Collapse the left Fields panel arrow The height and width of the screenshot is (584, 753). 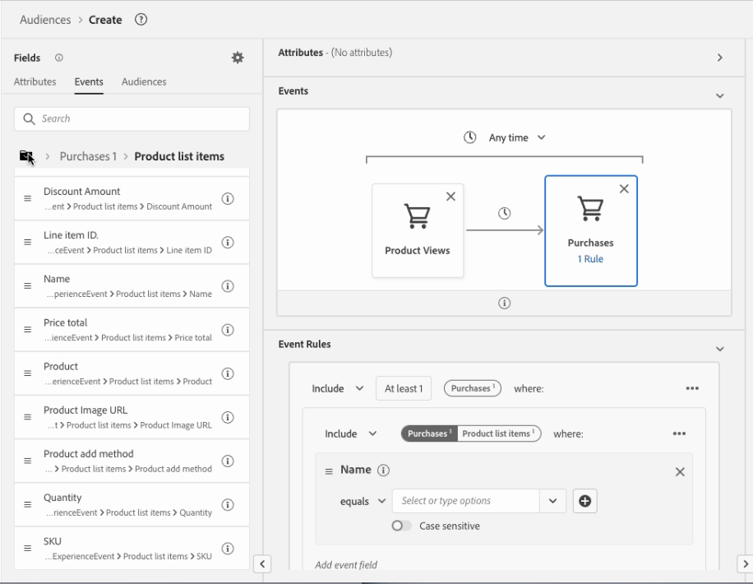click(262, 563)
